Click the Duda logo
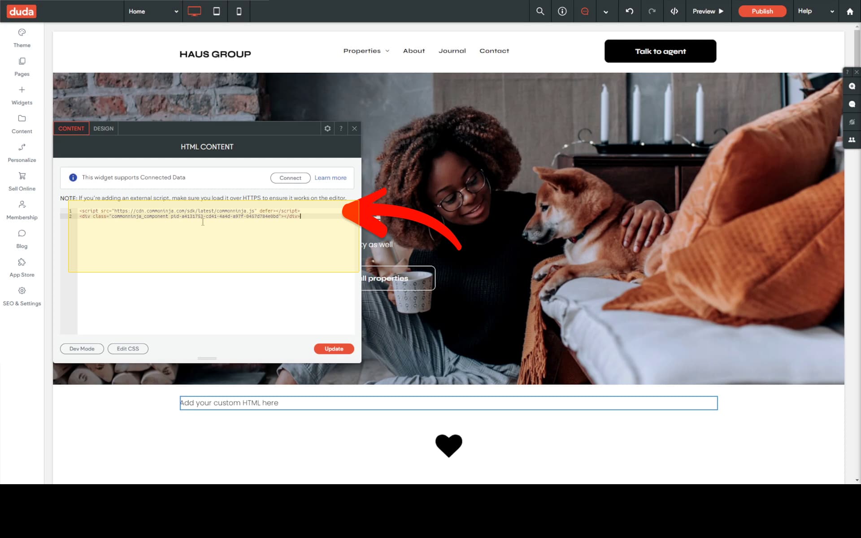861x538 pixels. tap(22, 11)
